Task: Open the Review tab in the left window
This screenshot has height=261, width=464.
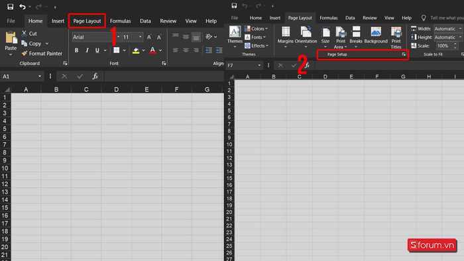Action: (168, 21)
